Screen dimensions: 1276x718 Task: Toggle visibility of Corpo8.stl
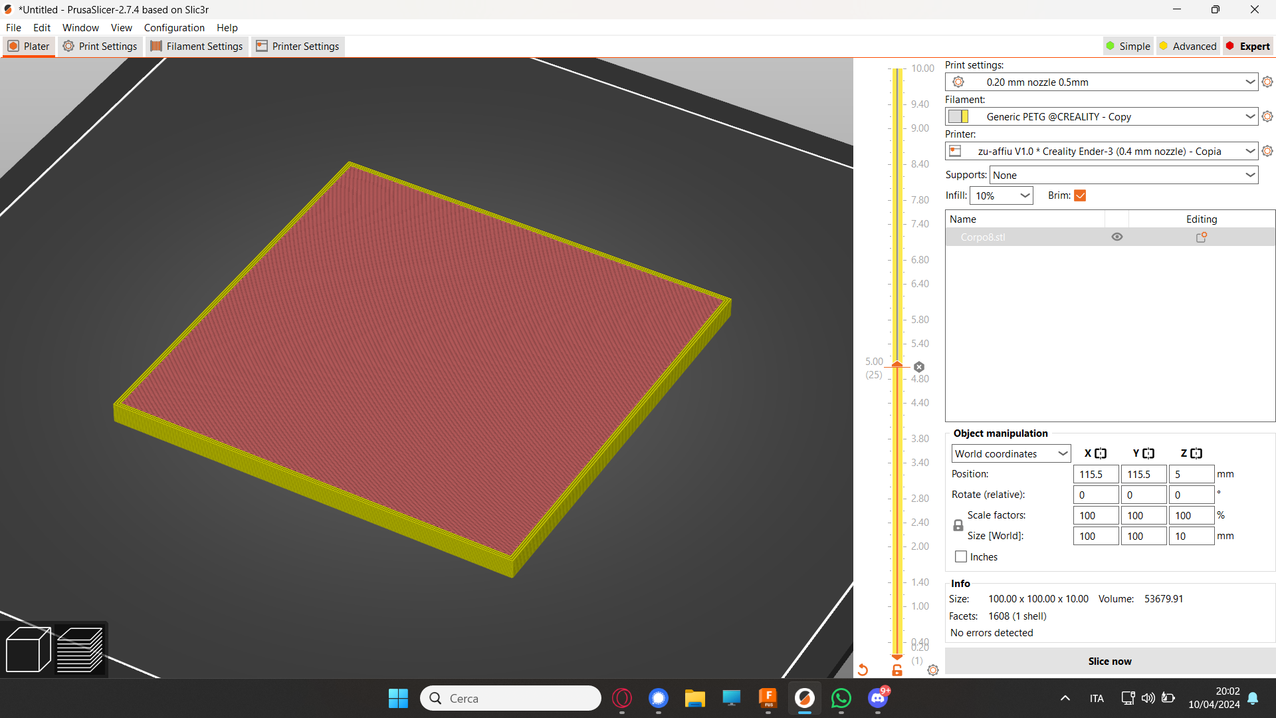[1117, 237]
